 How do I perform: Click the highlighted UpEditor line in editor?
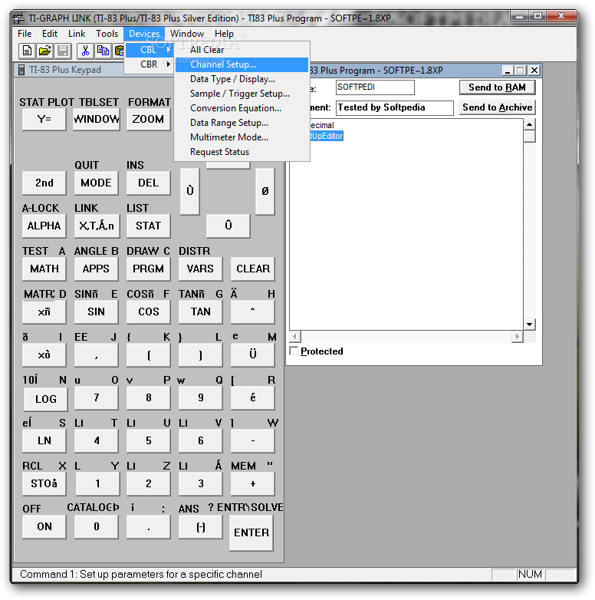pyautogui.click(x=326, y=136)
